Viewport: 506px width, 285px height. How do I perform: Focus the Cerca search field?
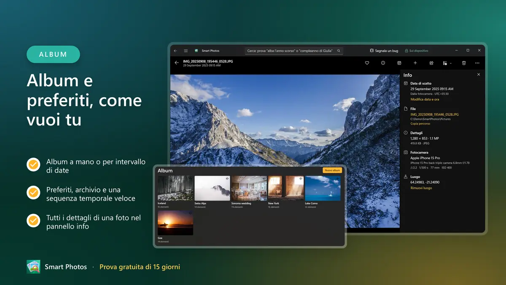pyautogui.click(x=294, y=51)
